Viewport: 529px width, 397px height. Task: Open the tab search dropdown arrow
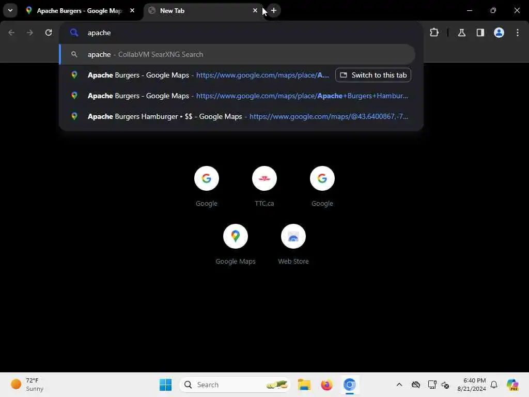10,10
